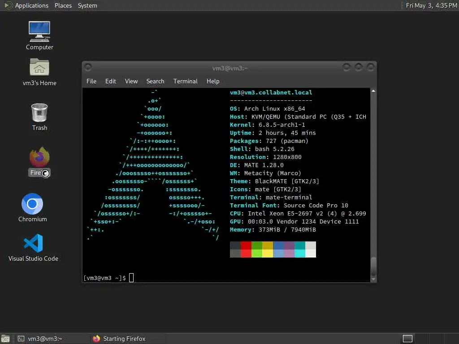Click the 'Theme: BlackMATE [GTK2/3]' line

(275, 181)
